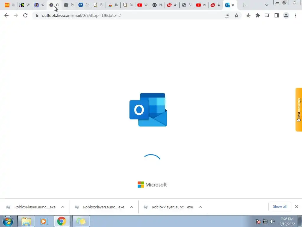Open Windows Explorer from the taskbar
The width and height of the screenshot is (302, 227).
26,221
